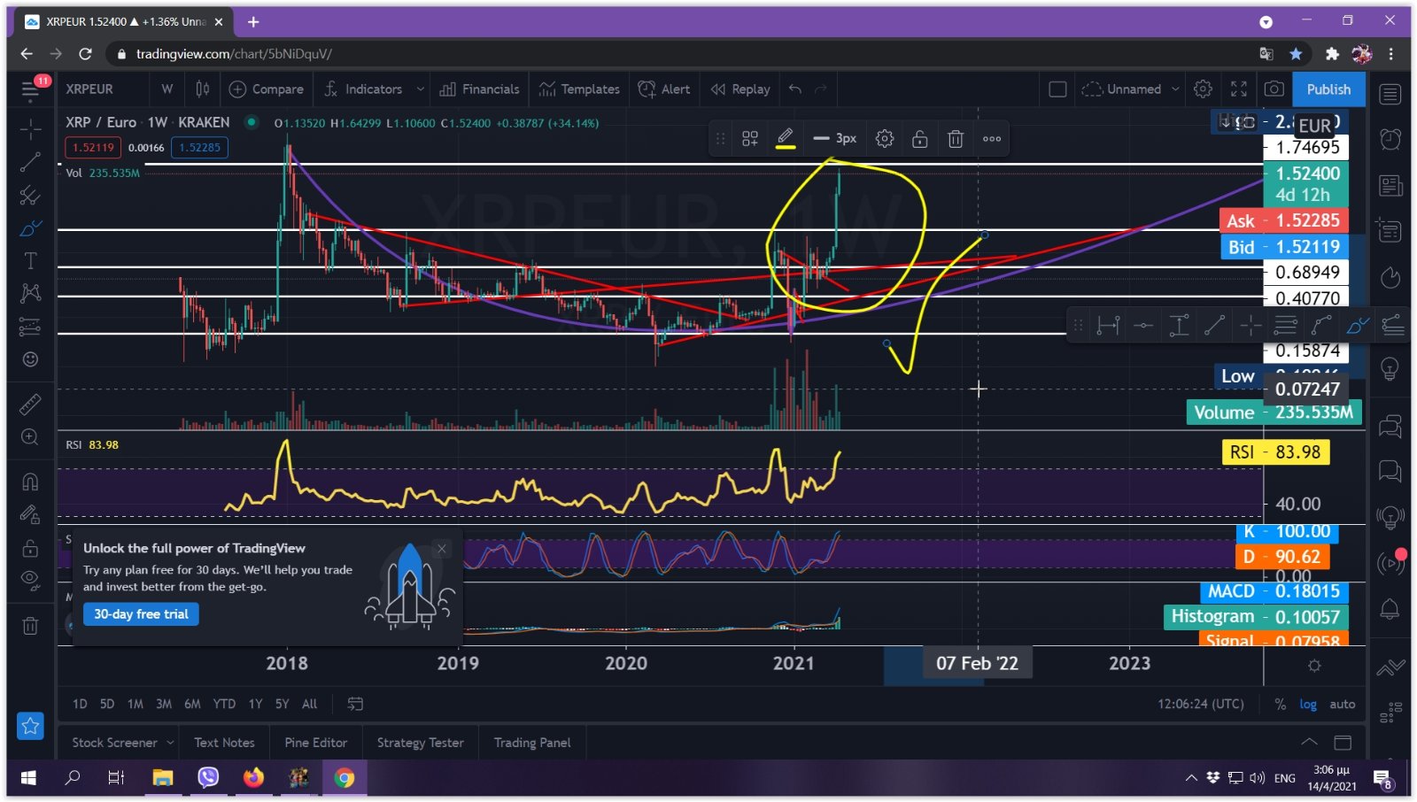Image resolution: width=1417 pixels, height=802 pixels.
Task: Click the Publish button
Action: [x=1328, y=89]
